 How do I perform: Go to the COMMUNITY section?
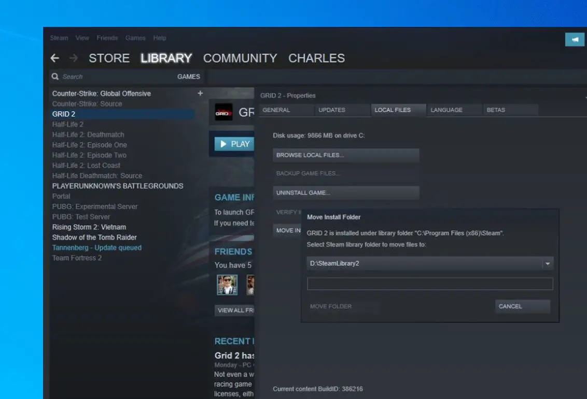[240, 58]
